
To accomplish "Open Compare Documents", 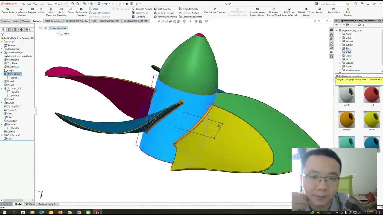I will (190, 17).
